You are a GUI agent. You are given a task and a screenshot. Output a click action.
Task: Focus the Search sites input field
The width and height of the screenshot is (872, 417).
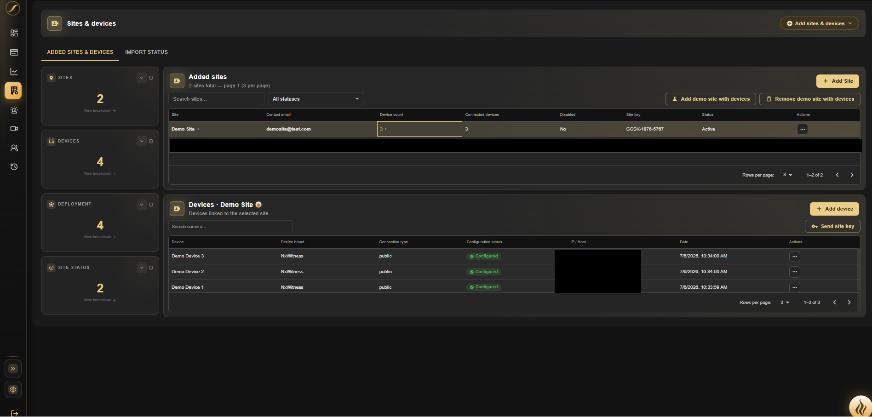coord(216,99)
